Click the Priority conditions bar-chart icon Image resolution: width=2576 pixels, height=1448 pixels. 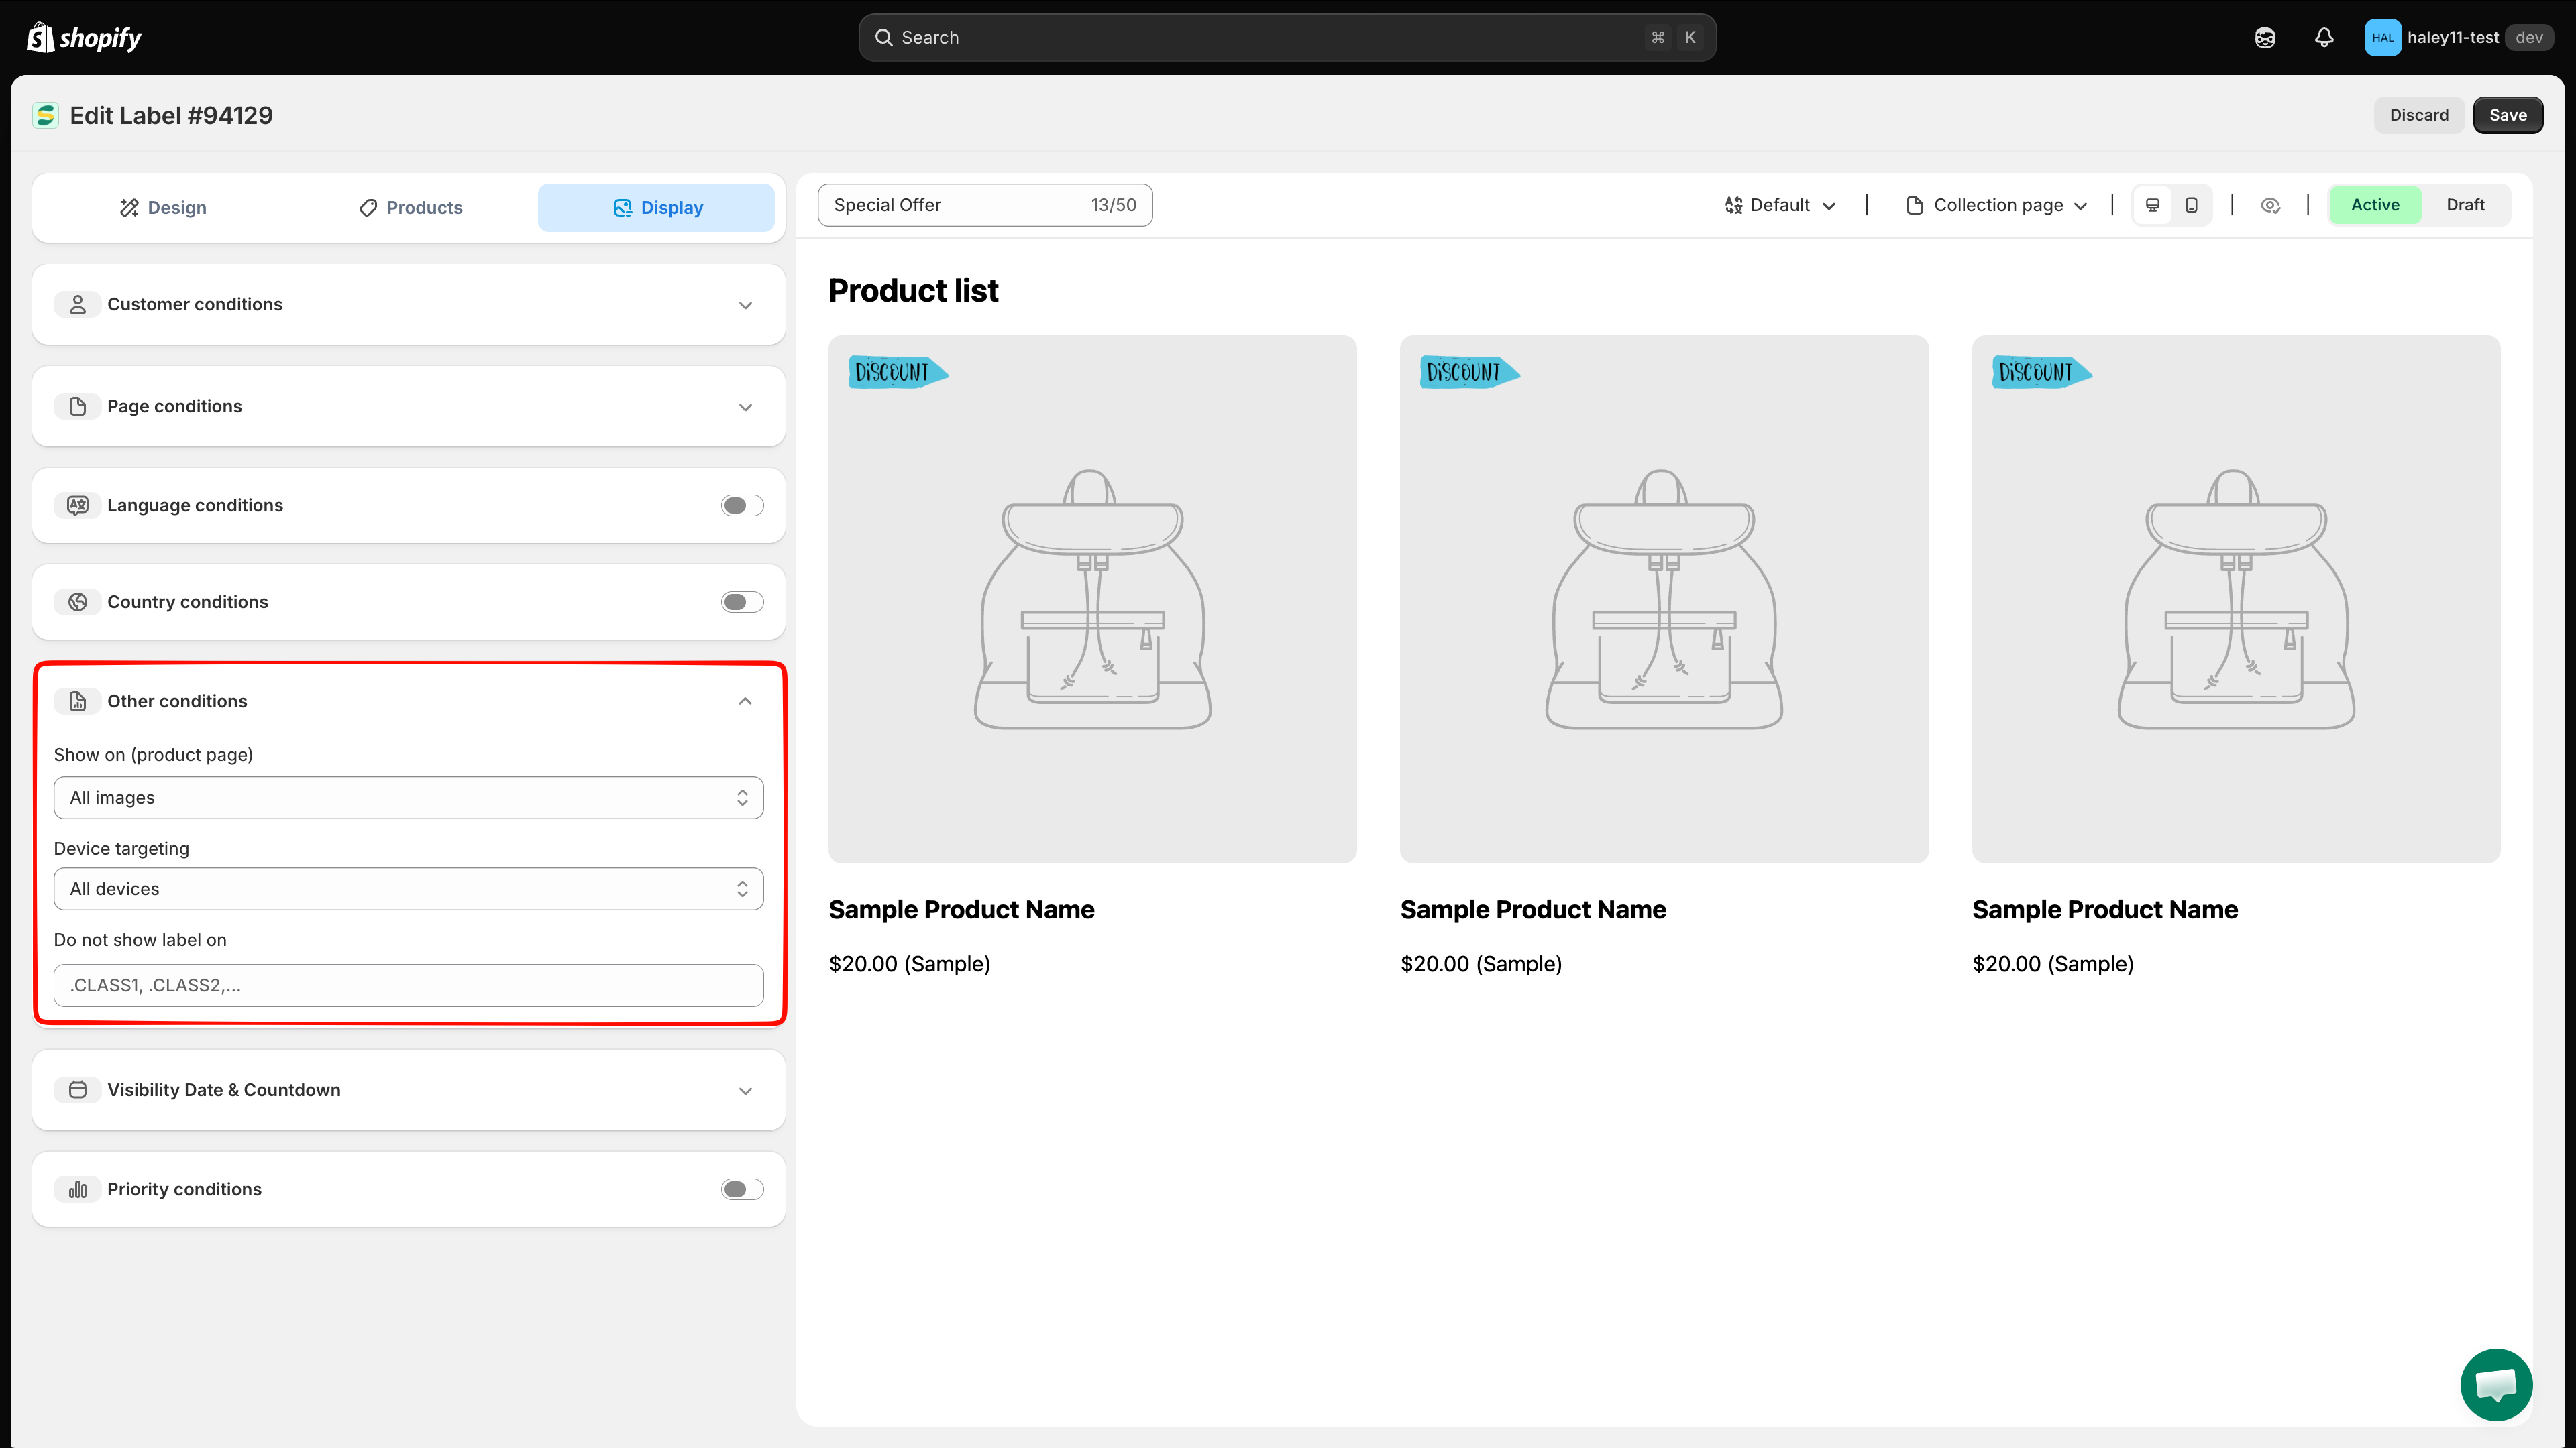[77, 1188]
